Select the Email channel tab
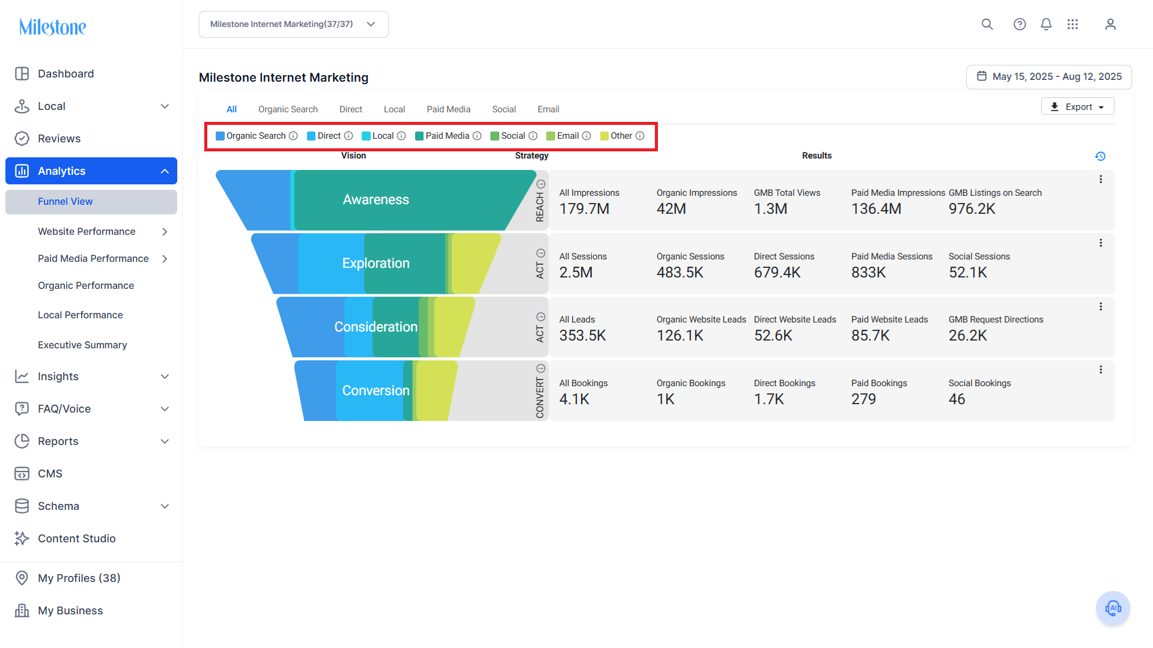This screenshot has width=1153, height=648. tap(548, 109)
